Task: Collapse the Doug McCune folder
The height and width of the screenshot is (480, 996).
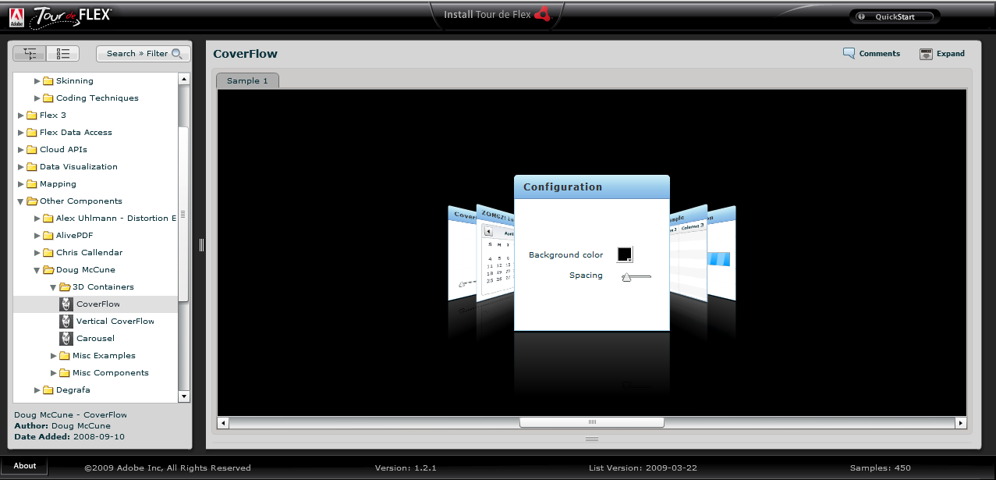Action: tap(37, 270)
